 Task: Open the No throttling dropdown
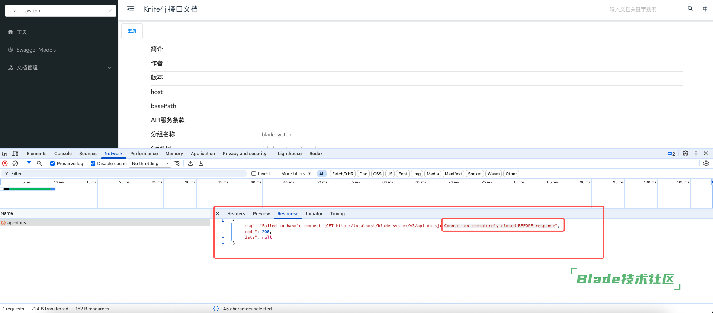click(x=150, y=163)
